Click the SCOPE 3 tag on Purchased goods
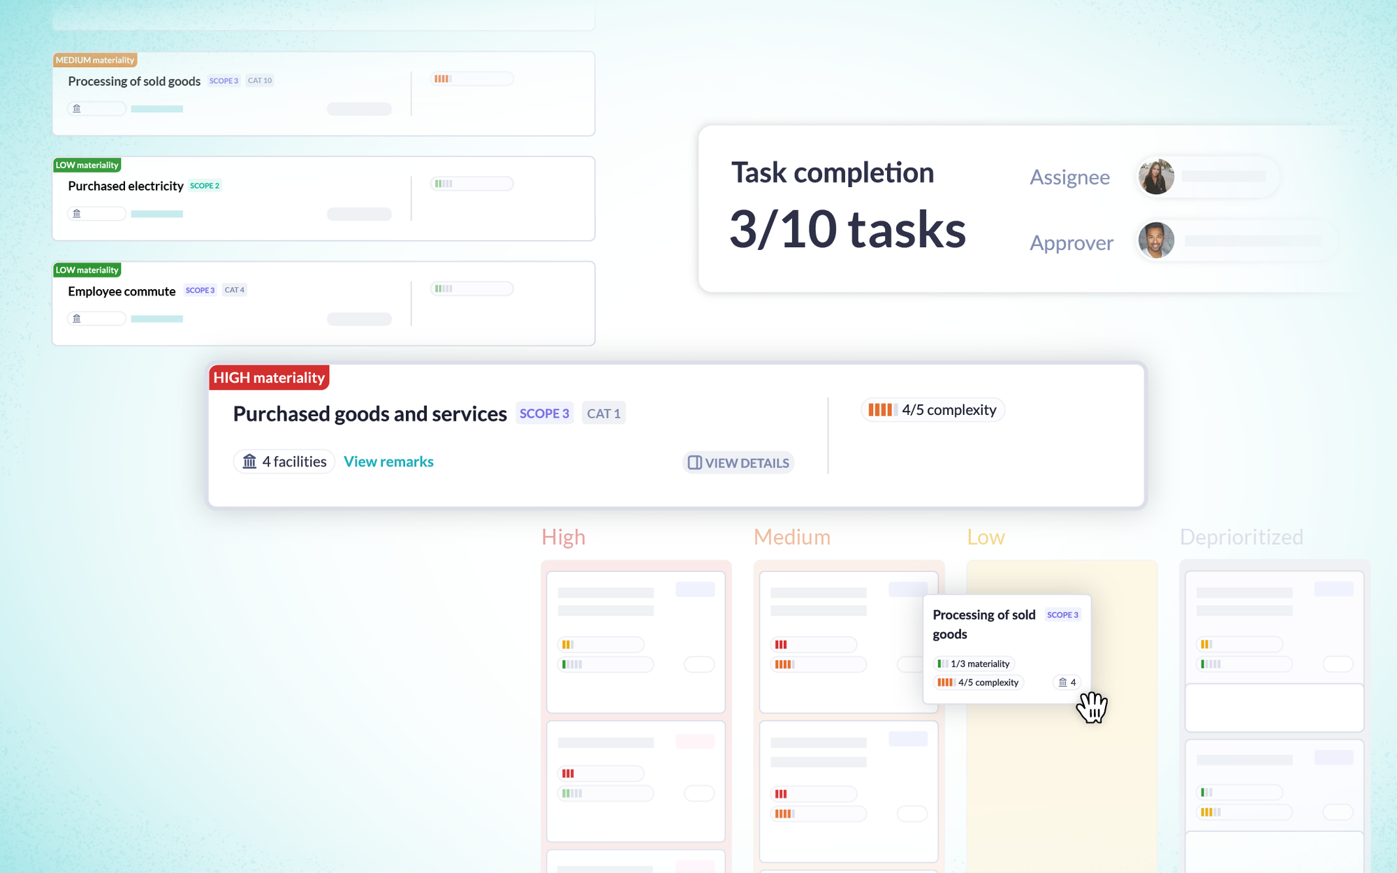The width and height of the screenshot is (1397, 873). tap(544, 413)
